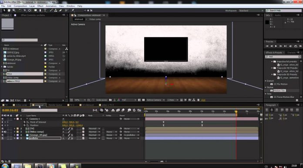The width and height of the screenshot is (303, 168).
Task: Open the Video comp viewer breadcrumb tab
Action: [x=95, y=19]
